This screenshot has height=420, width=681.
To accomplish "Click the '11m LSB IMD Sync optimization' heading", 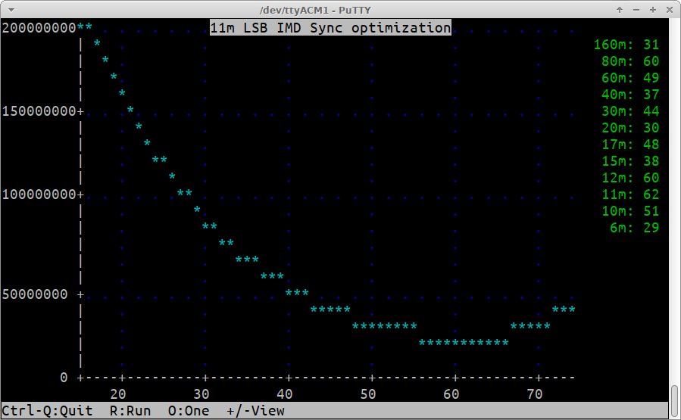I will point(330,28).
